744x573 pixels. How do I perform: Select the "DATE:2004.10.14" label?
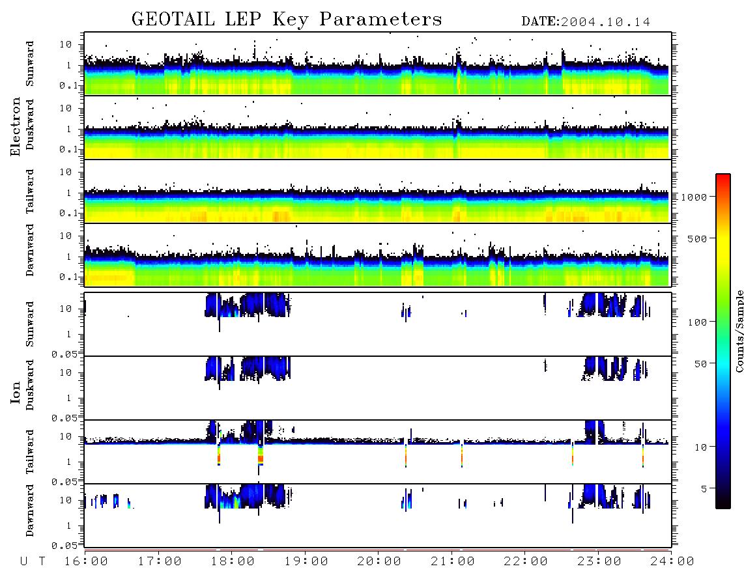[x=586, y=22]
